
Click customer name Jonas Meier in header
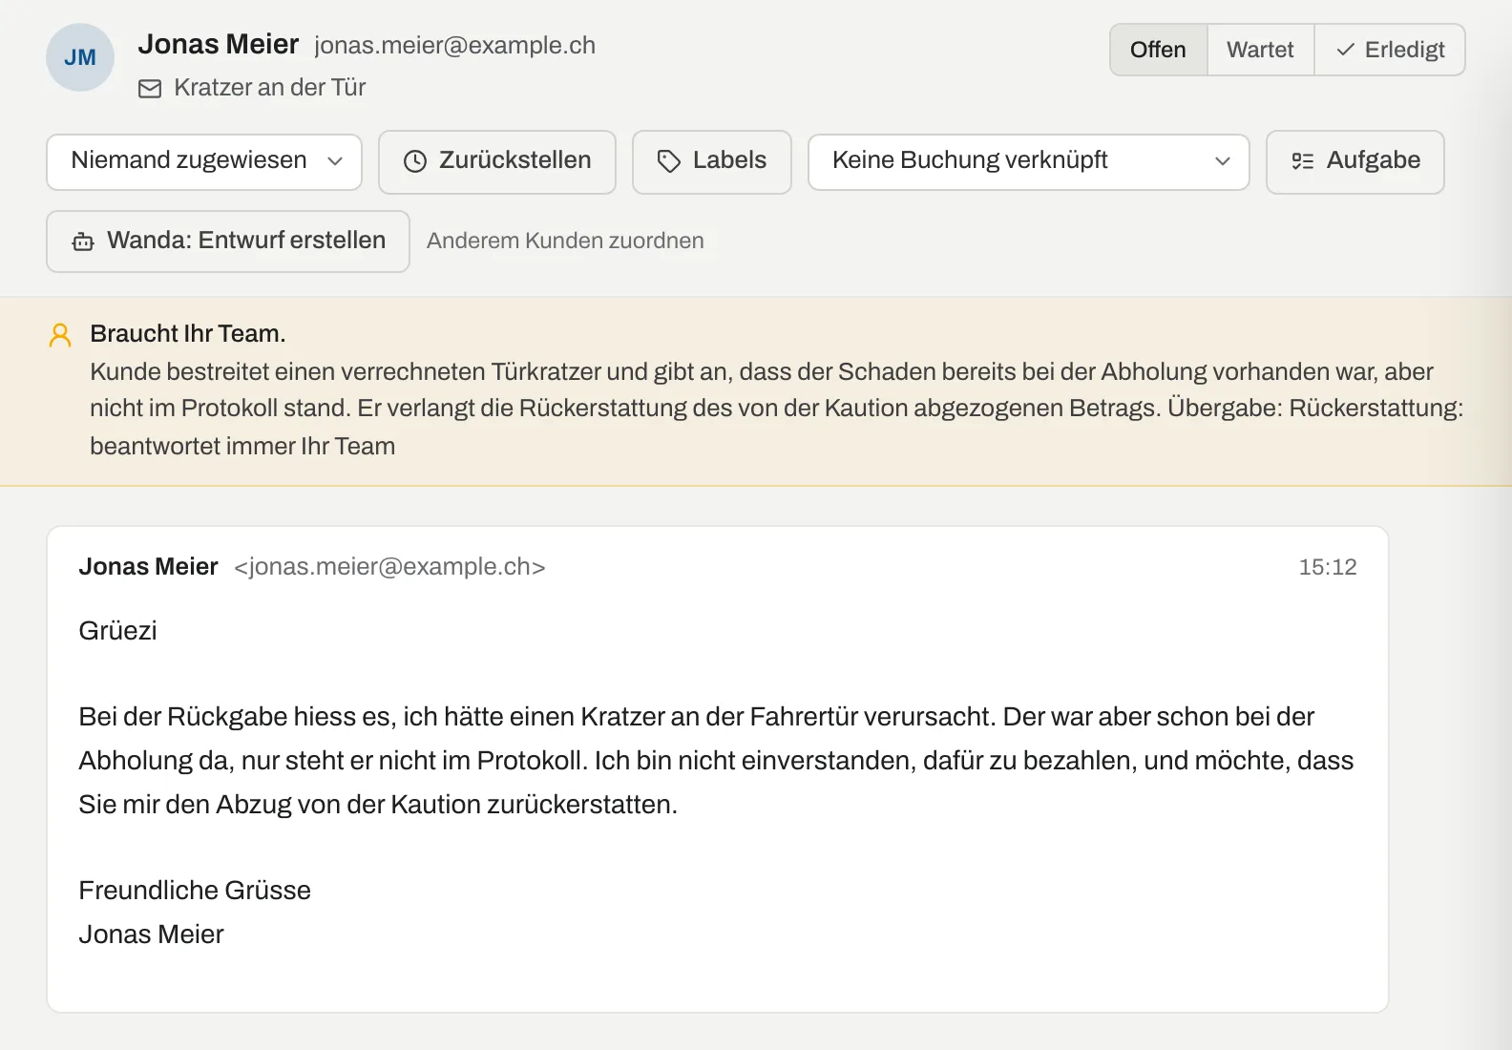[219, 44]
